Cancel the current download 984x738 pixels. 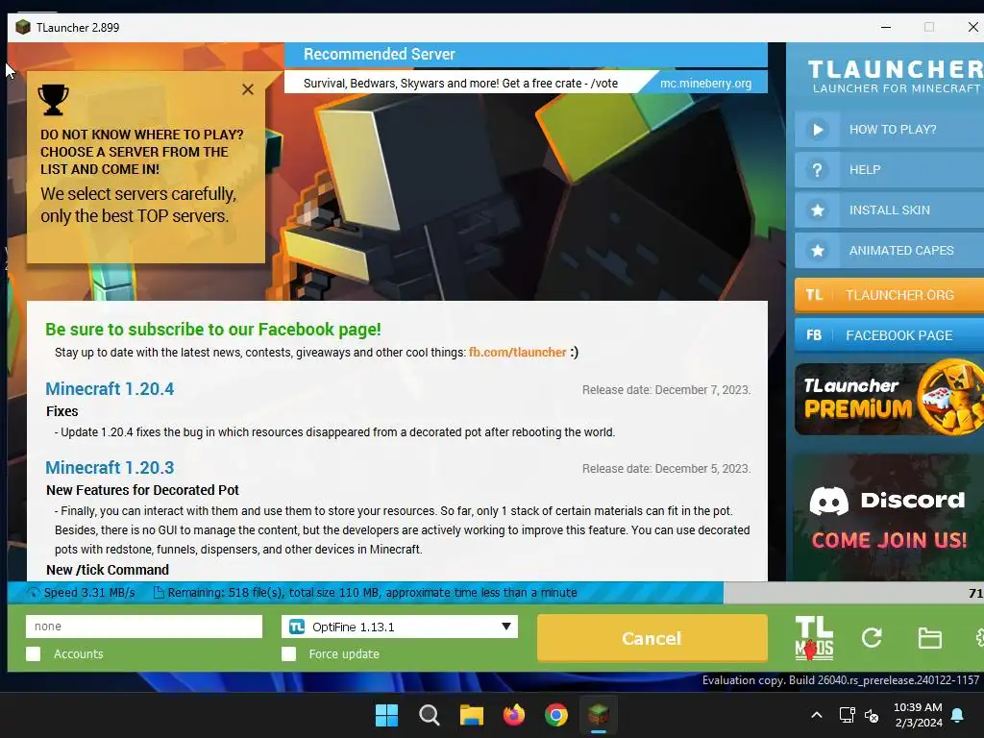[652, 638]
